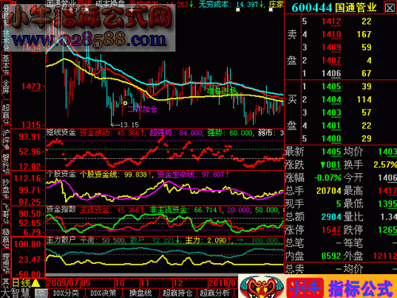Viewport: 397px width, 298px height.
Task: Select the 超赢分析 tab
Action: [x=214, y=293]
